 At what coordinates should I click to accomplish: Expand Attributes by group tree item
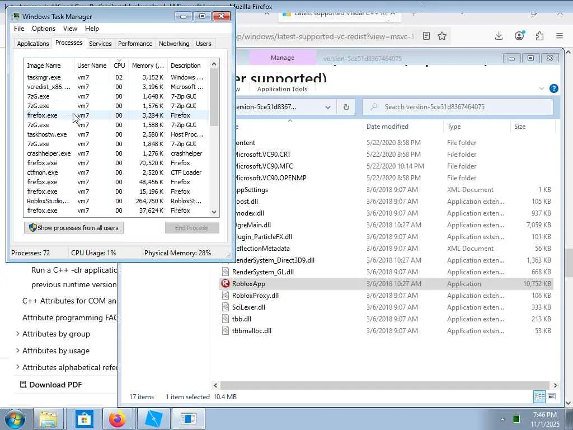coord(17,334)
